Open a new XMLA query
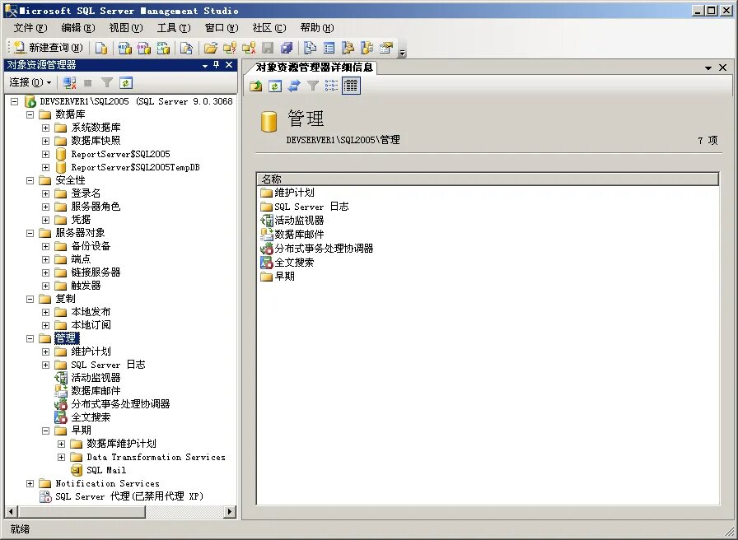 163,48
